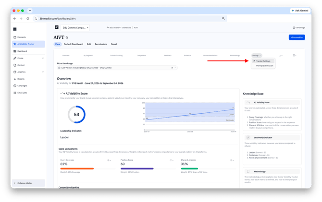Open Email Lists in the sidebar
Screen dimensions: 322x202
20,93
